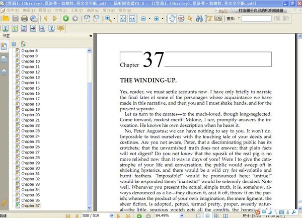Select the Squiggly underline tool
This screenshot has height=218, width=302.
[24, 29]
